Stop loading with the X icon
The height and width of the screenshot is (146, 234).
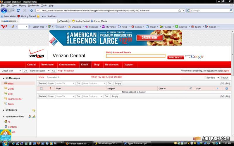tap(25, 11)
